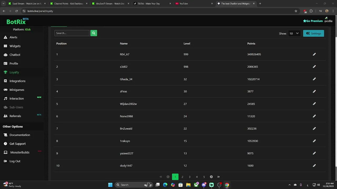Click the profile icon at top right

(x=328, y=20)
